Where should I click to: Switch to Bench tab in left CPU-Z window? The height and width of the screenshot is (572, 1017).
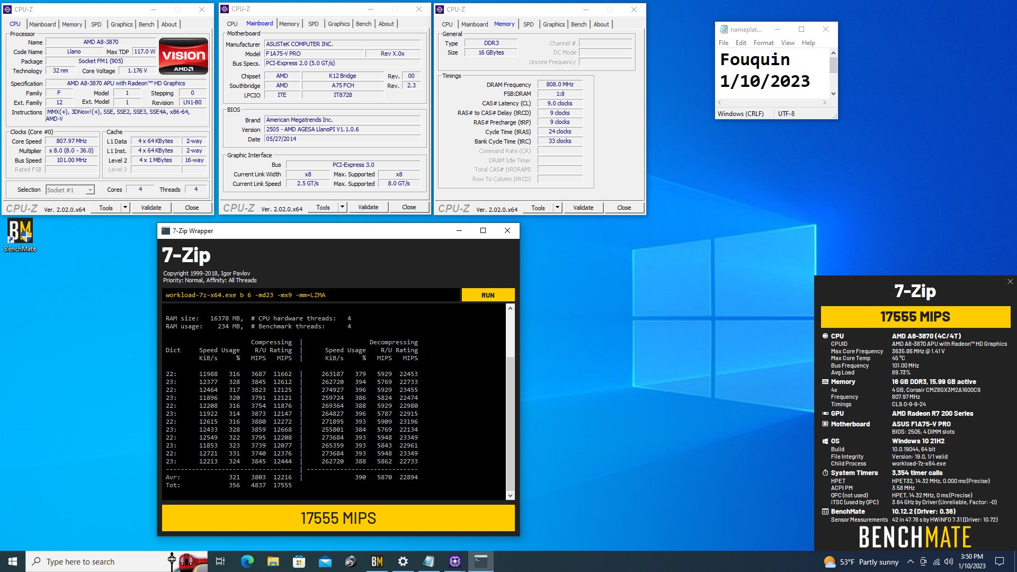click(x=147, y=24)
